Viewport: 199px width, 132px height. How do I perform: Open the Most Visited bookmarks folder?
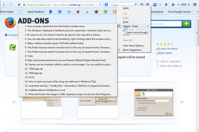(x=7, y=12)
